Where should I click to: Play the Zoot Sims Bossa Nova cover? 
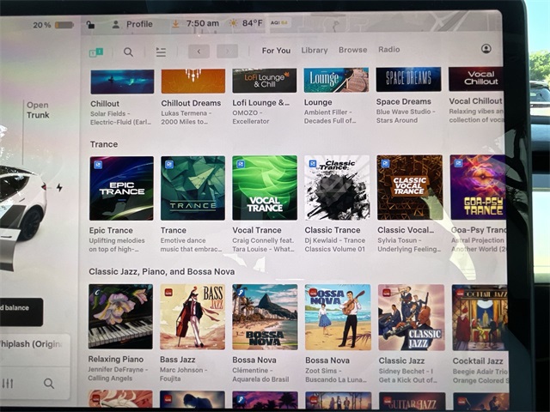point(338,317)
